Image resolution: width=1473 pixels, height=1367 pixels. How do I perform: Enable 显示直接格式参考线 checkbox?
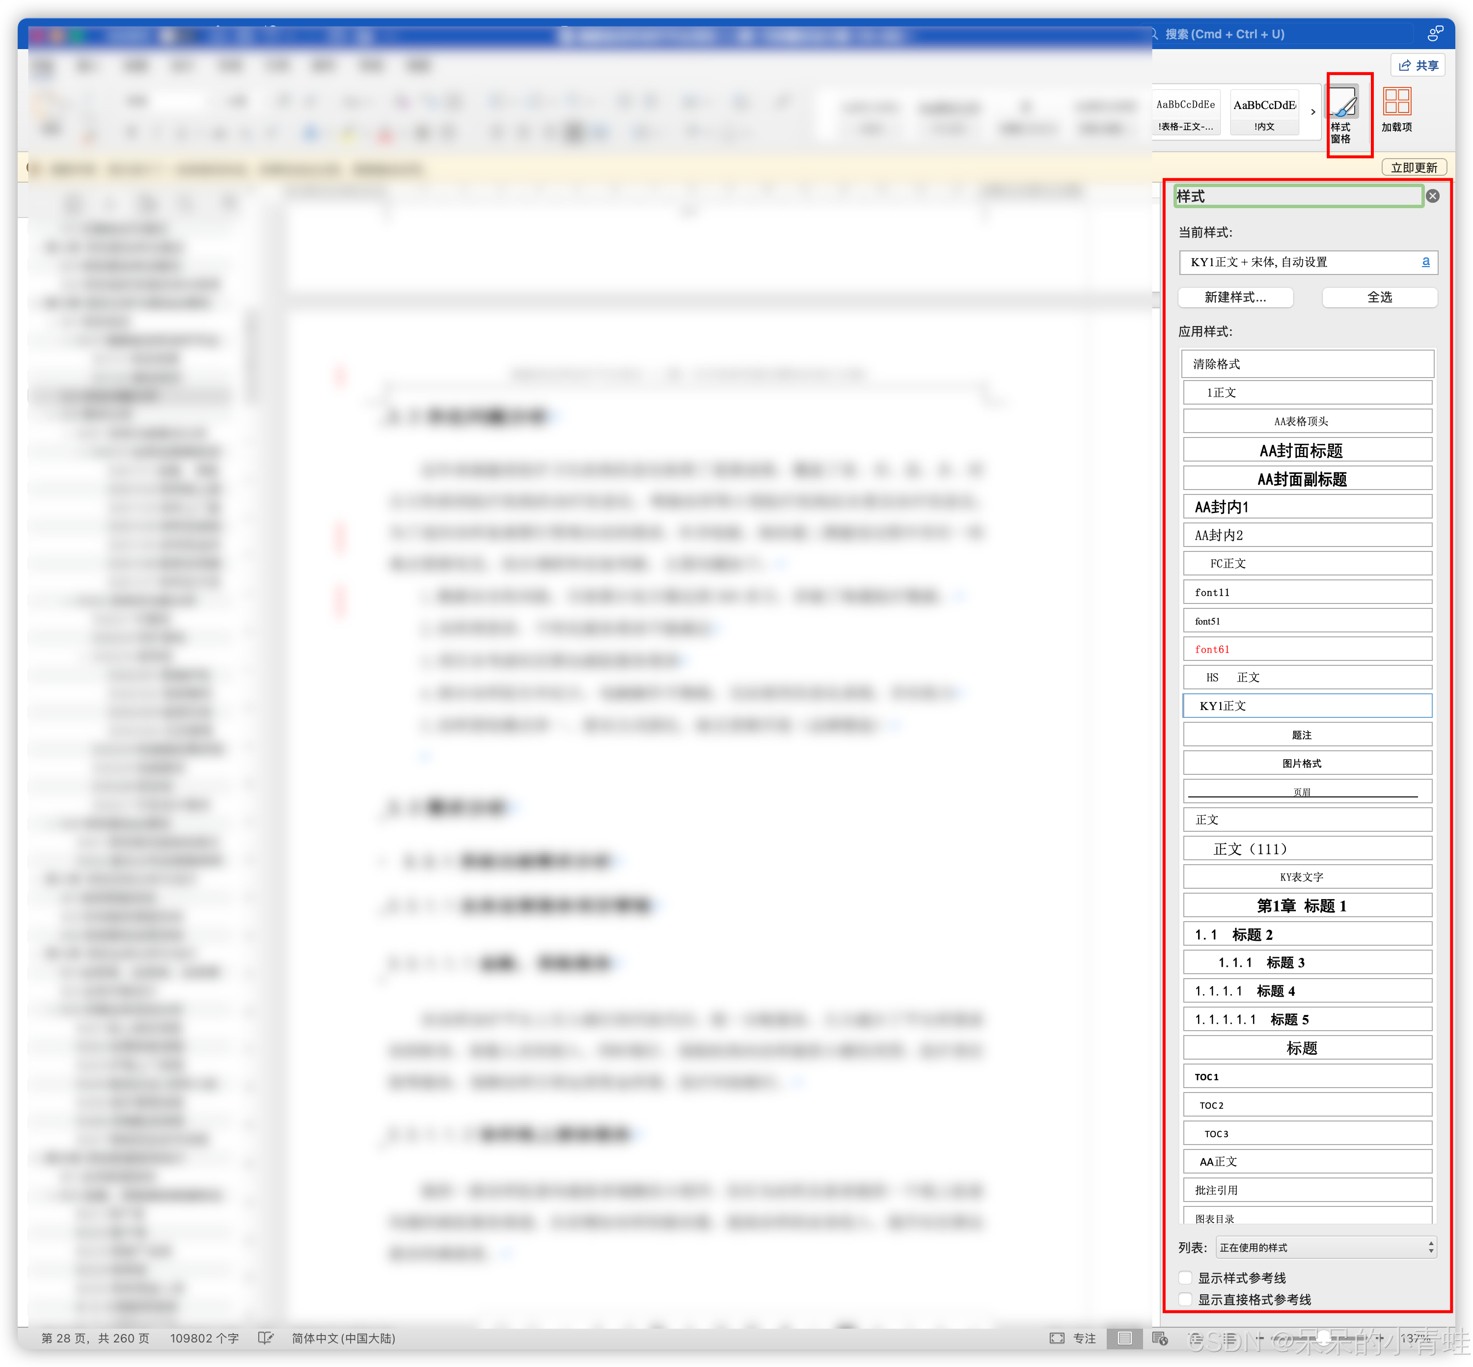pyautogui.click(x=1186, y=1299)
